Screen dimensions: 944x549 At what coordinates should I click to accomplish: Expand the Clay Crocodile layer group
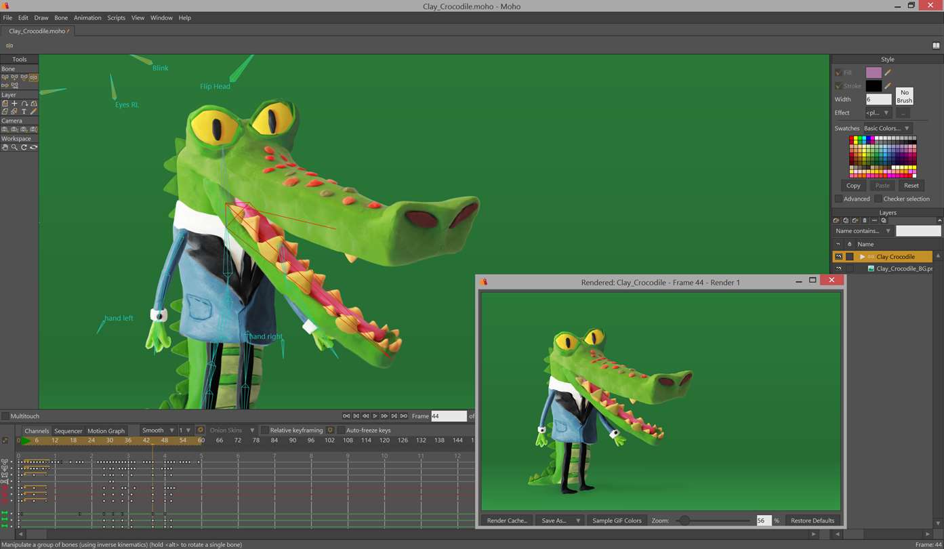pyautogui.click(x=862, y=257)
